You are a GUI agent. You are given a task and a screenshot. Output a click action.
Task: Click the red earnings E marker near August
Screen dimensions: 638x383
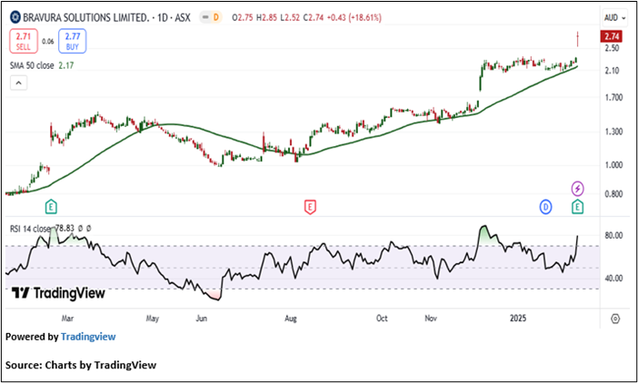[310, 207]
